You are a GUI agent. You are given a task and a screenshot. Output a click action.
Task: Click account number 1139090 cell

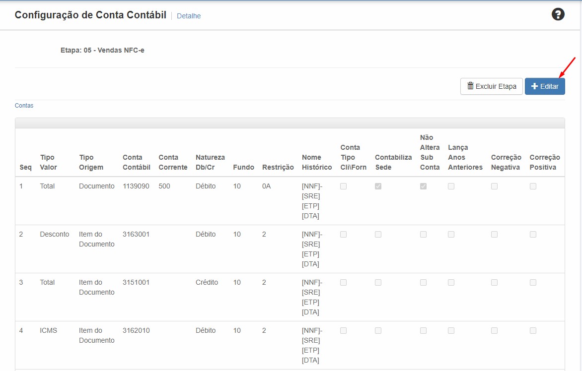pyautogui.click(x=136, y=186)
